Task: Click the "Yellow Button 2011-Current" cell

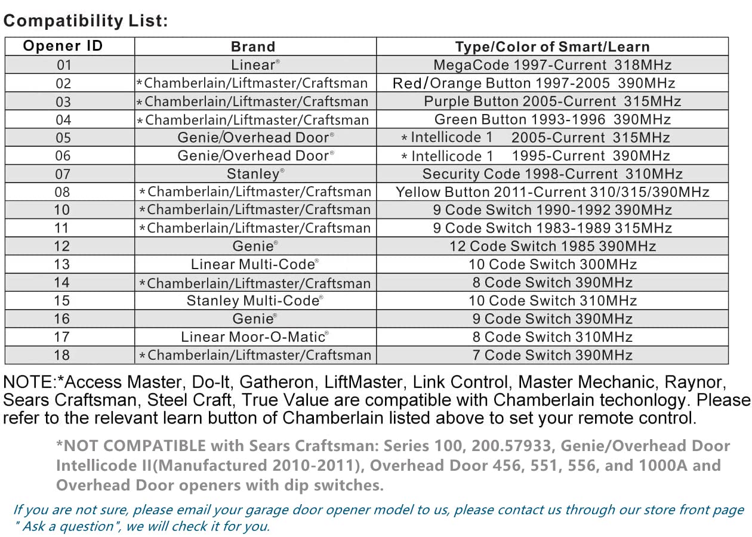Action: (552, 192)
